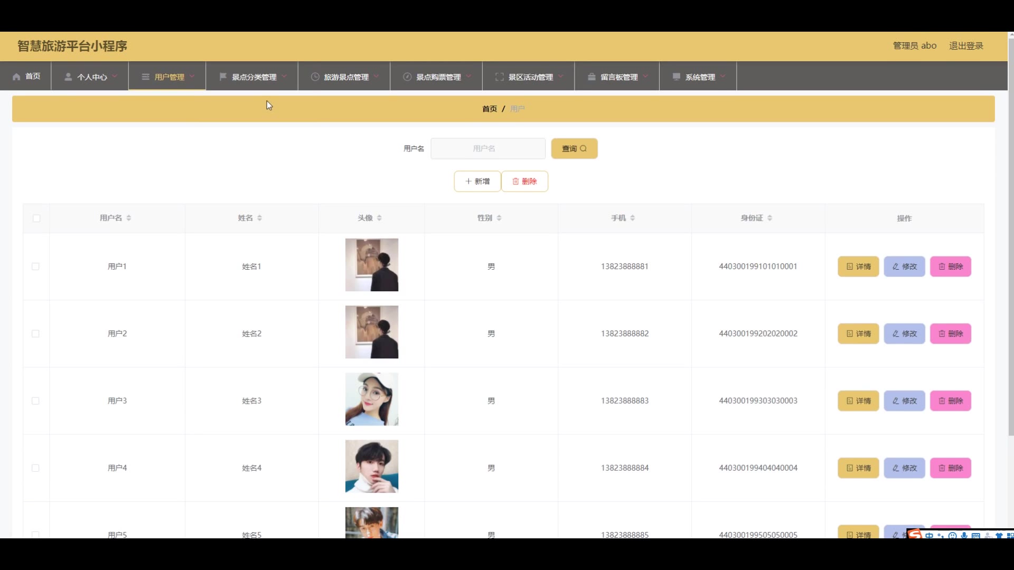
Task: Click the avatar thumbnail of 用户4
Action: click(x=372, y=467)
